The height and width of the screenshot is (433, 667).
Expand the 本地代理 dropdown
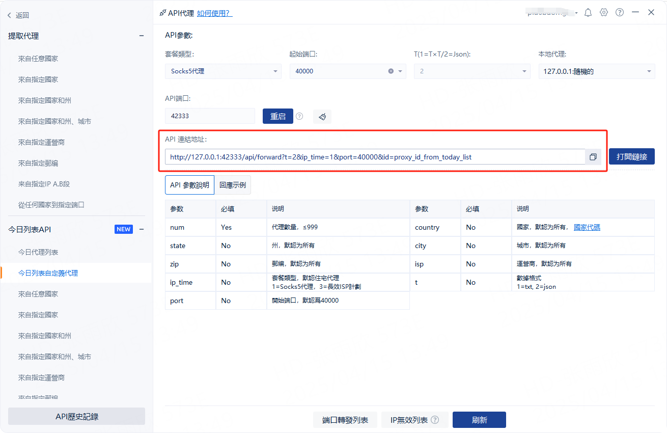click(596, 71)
